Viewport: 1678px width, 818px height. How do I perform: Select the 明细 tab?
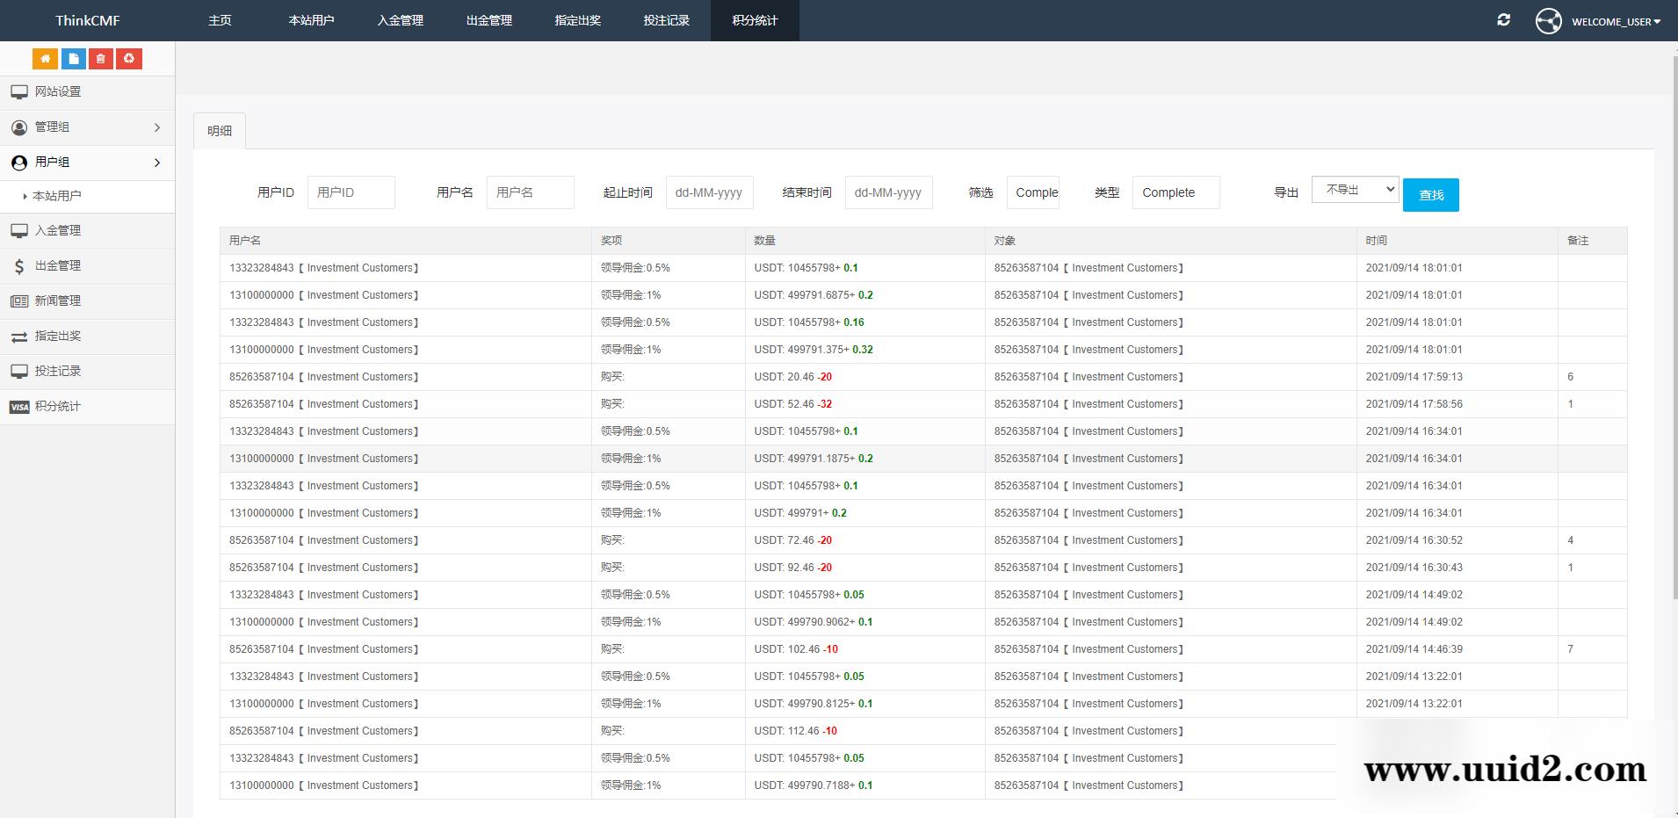coord(219,130)
